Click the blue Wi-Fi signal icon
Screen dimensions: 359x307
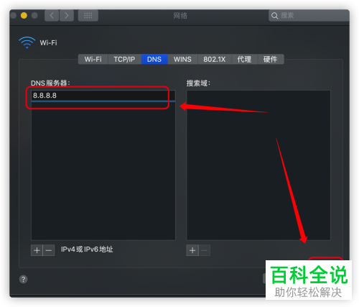tap(27, 42)
